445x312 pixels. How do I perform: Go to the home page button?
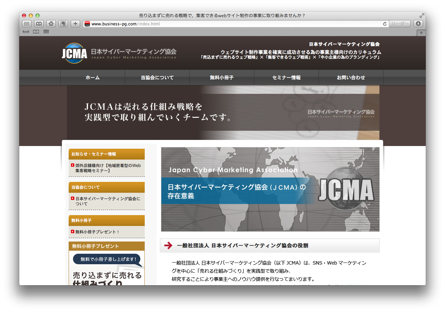51,24
